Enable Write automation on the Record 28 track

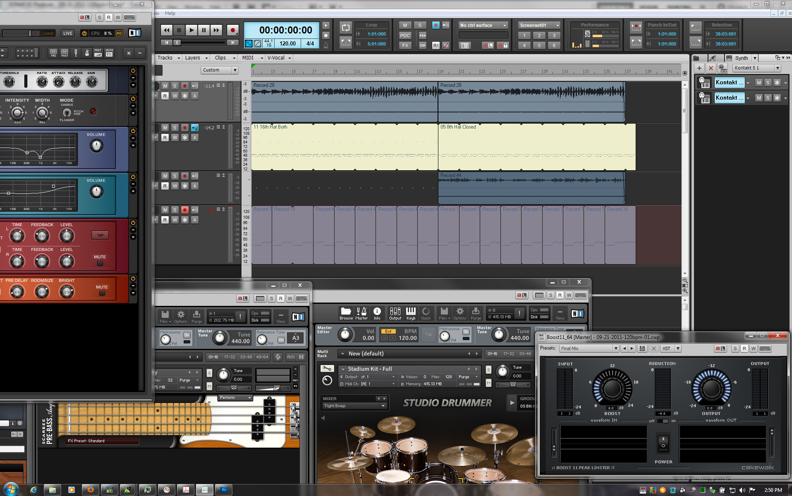tap(175, 96)
